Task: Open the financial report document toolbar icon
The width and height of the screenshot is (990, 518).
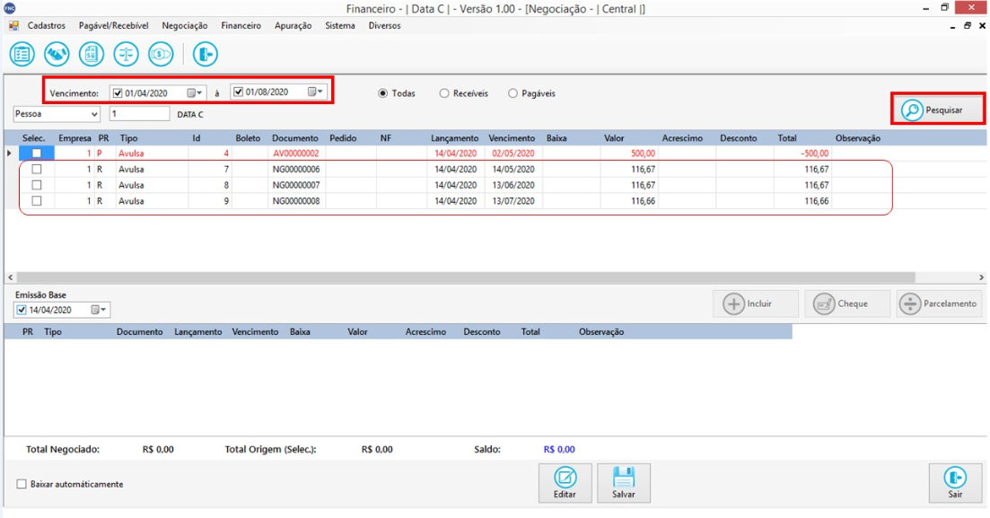Action: click(x=92, y=55)
